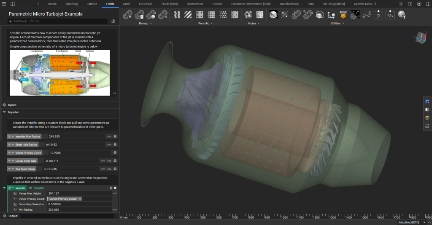Toggle the Impeller block visibility dot
Screen dimensions: 432x225
pyautogui.click(x=115, y=188)
